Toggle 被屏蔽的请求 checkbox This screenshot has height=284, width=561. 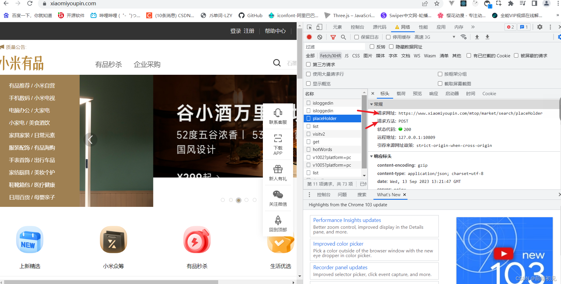tap(516, 56)
